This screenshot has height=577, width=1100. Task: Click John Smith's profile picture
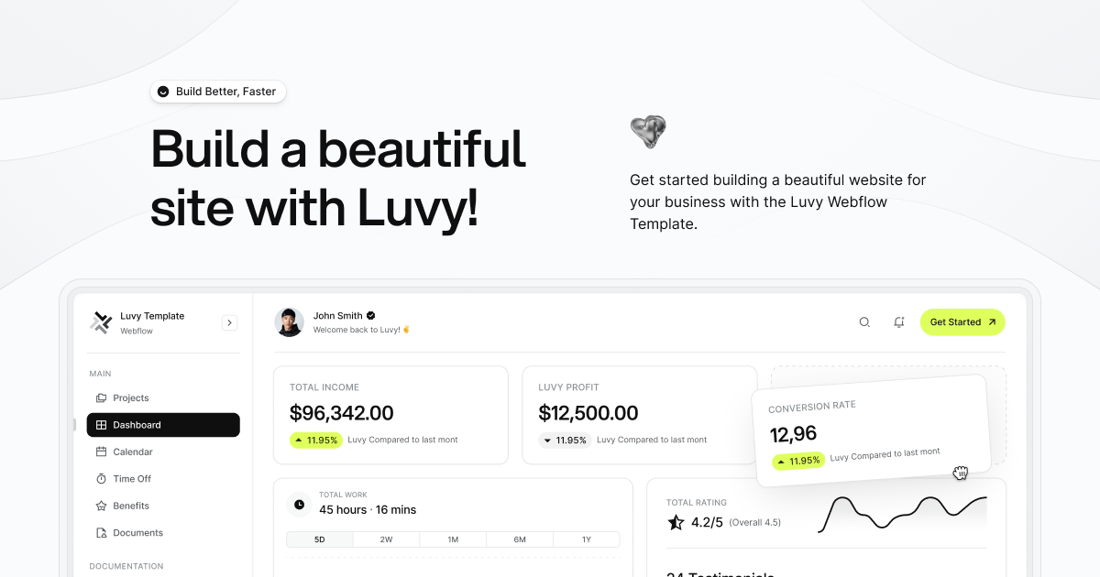pos(289,321)
